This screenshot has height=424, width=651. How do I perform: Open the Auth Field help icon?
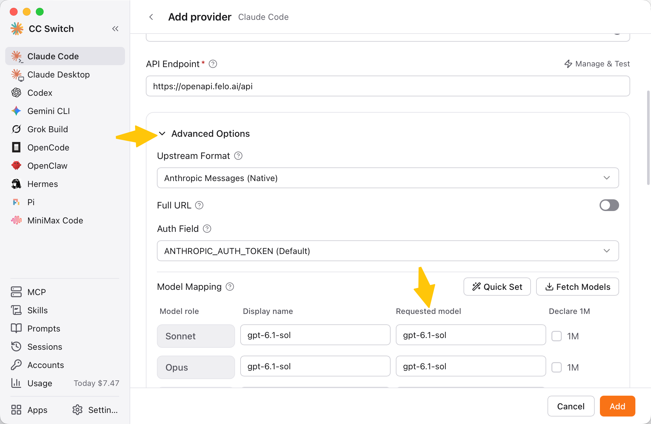[x=207, y=229]
